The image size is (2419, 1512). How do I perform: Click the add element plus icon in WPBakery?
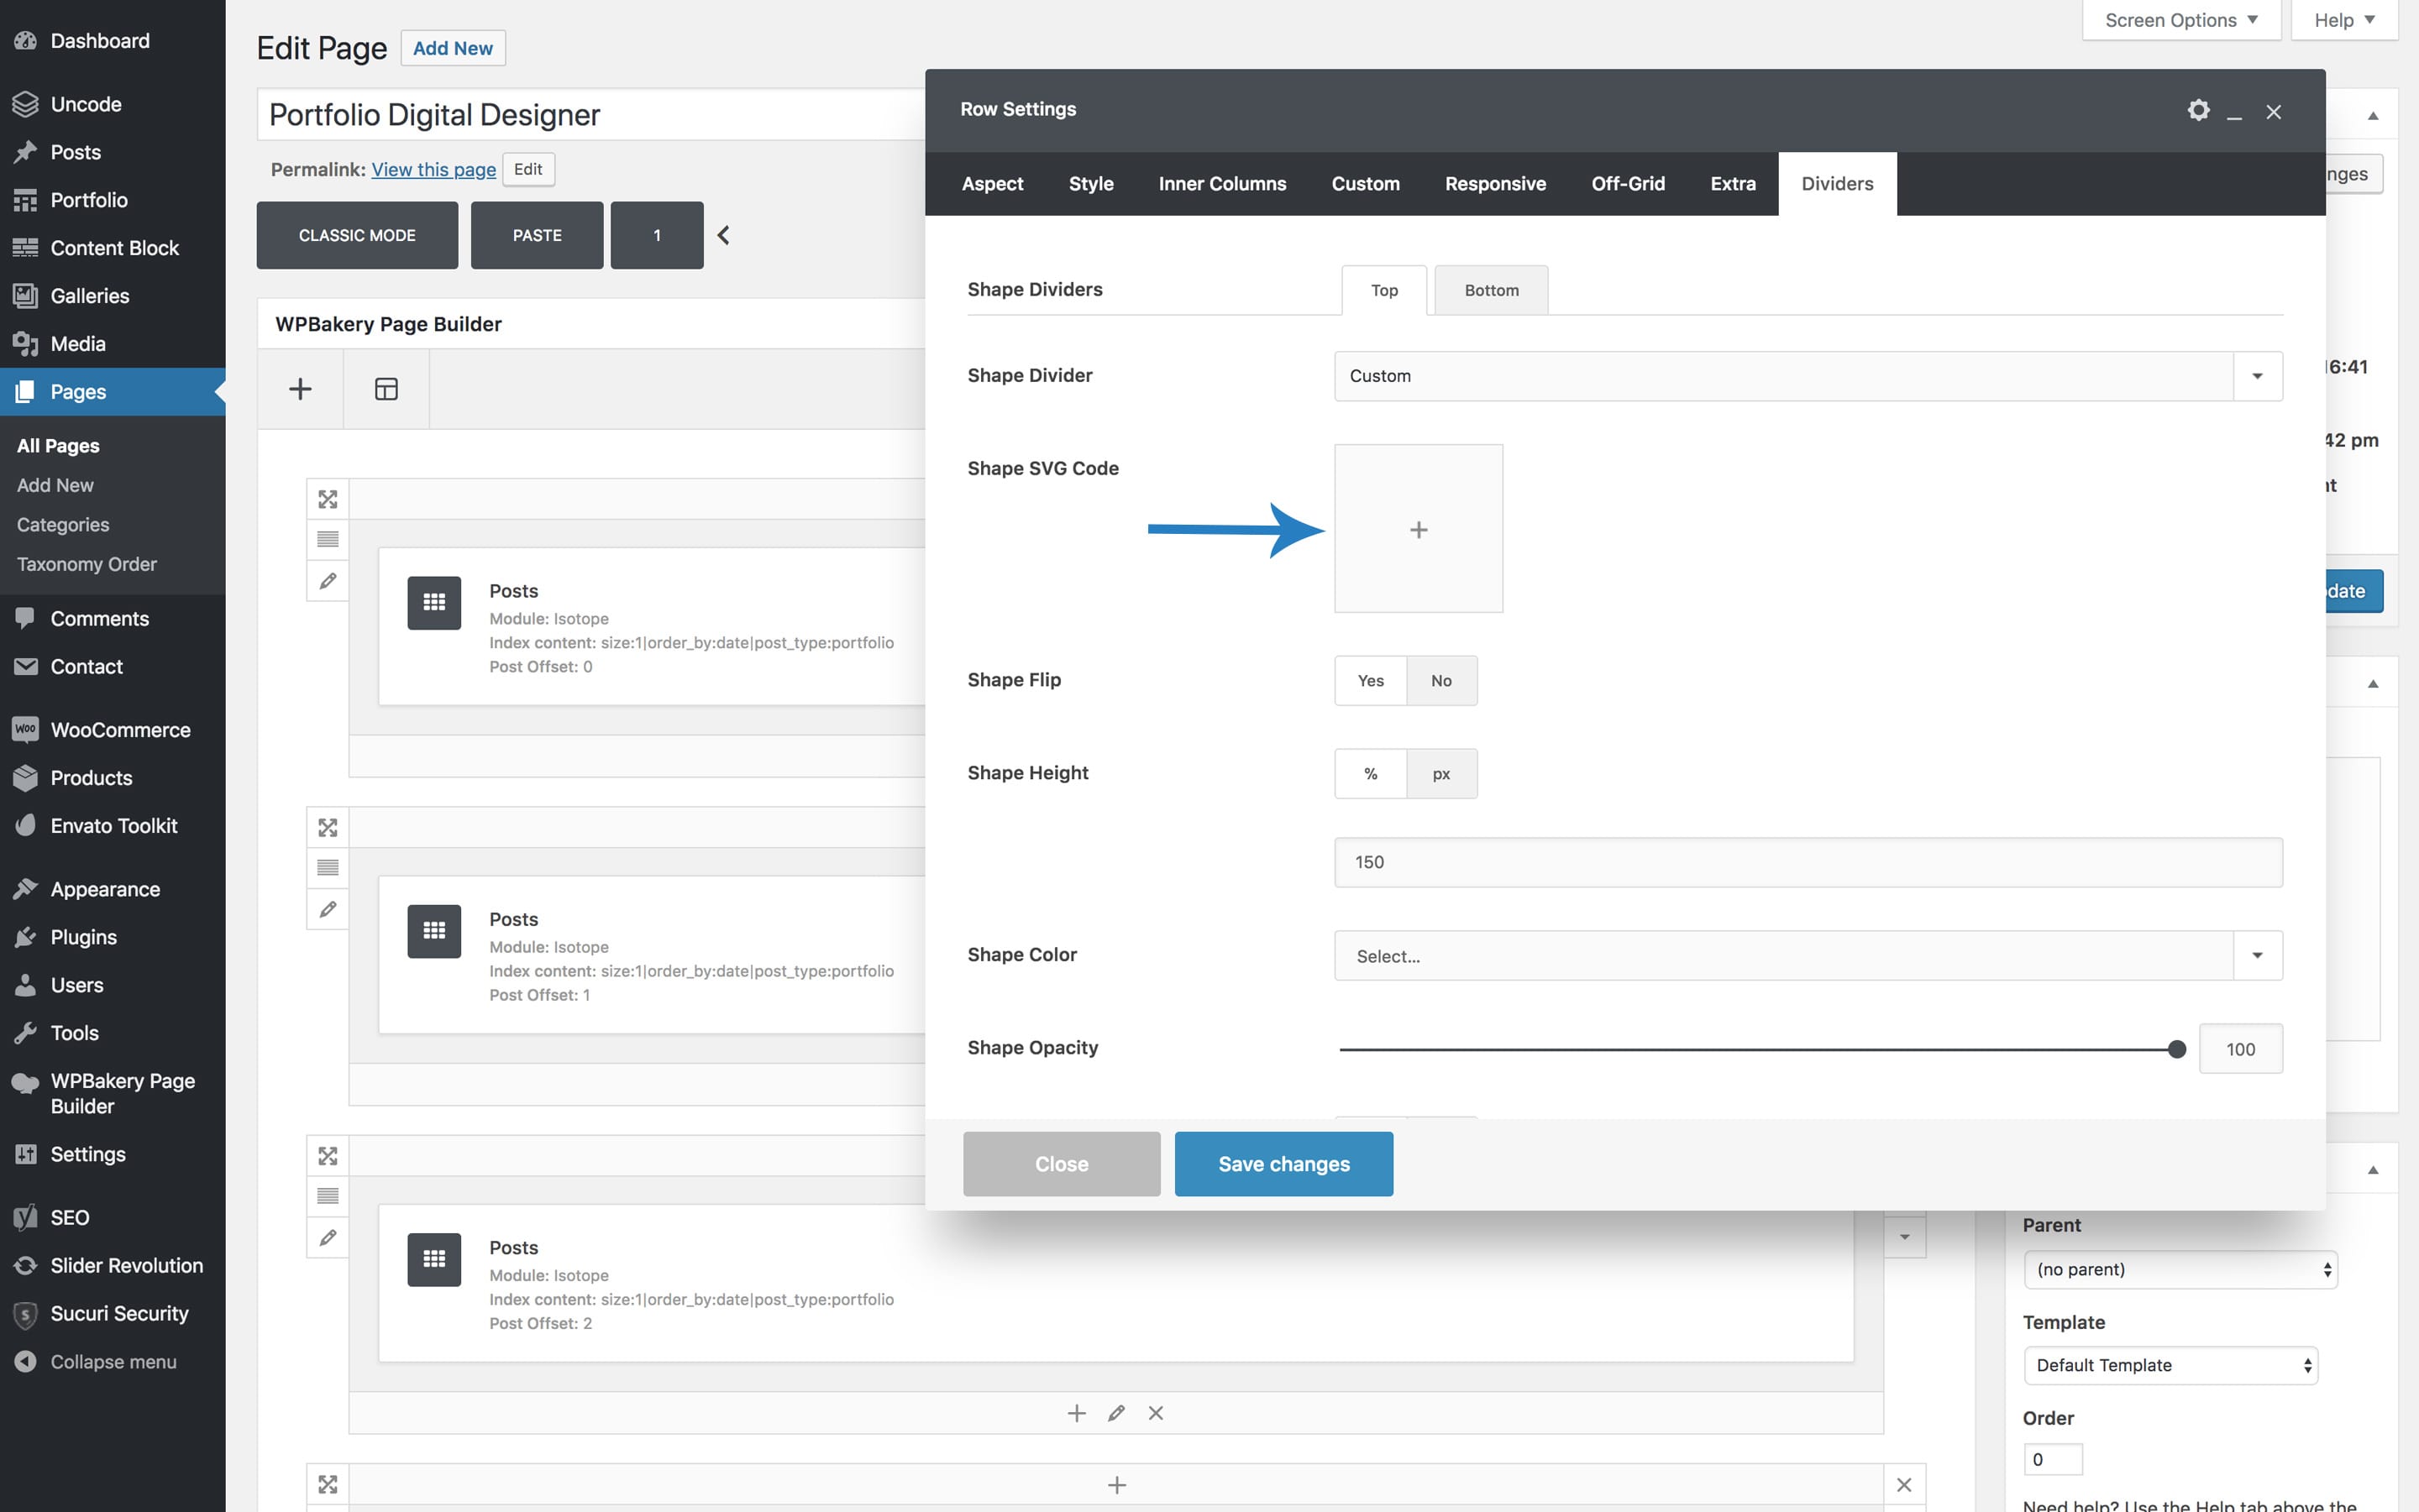point(300,389)
